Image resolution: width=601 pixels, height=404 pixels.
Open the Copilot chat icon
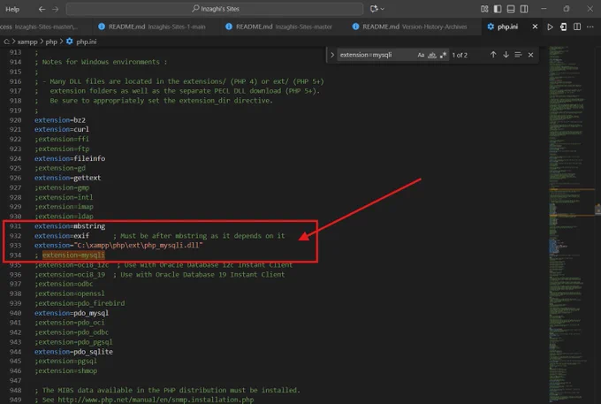click(x=374, y=9)
